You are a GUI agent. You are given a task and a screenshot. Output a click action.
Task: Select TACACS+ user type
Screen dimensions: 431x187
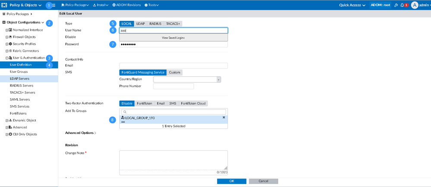coord(173,24)
